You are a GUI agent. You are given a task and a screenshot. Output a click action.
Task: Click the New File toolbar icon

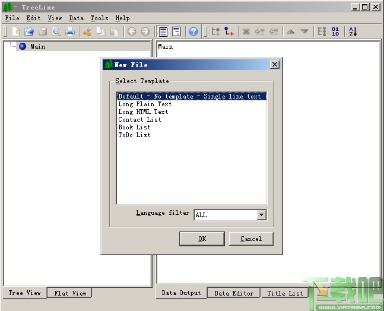coord(15,31)
